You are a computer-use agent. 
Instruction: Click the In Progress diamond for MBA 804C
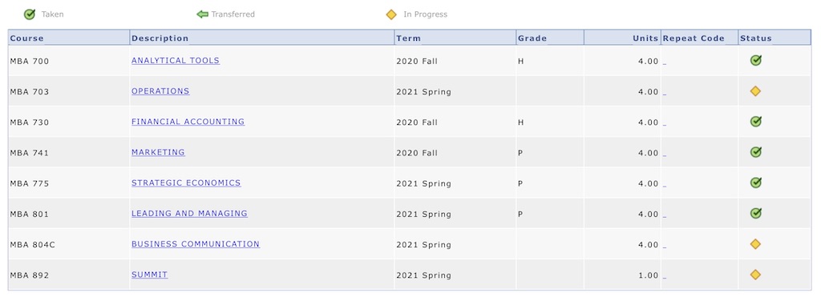[x=755, y=244]
